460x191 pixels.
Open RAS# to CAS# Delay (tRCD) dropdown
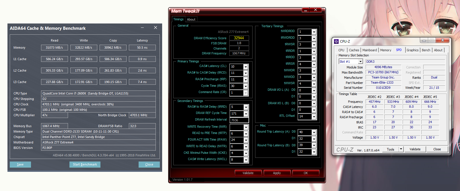point(246,73)
